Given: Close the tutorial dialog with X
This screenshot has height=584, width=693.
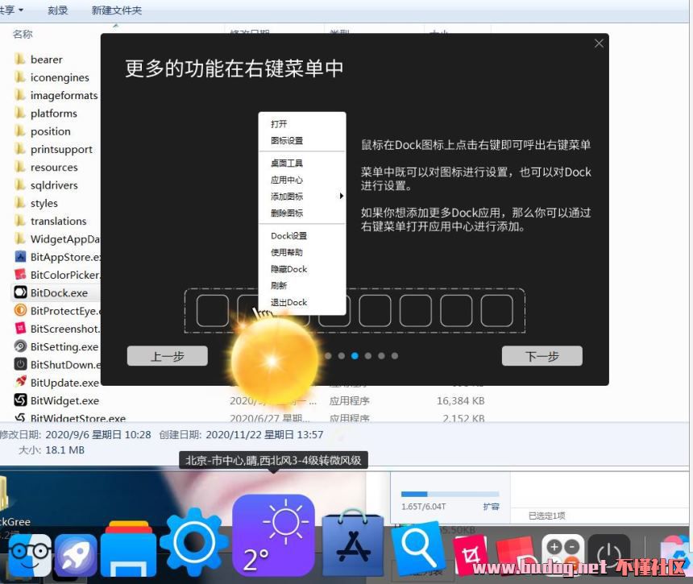Looking at the screenshot, I should [599, 43].
